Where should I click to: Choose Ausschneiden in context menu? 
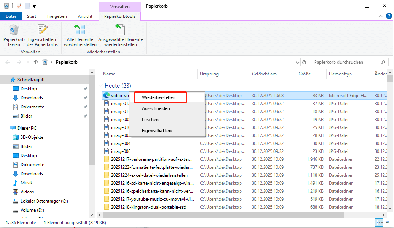(x=156, y=108)
